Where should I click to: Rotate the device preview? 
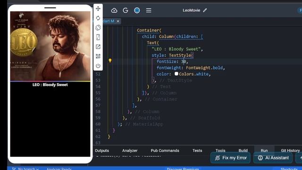point(98,27)
